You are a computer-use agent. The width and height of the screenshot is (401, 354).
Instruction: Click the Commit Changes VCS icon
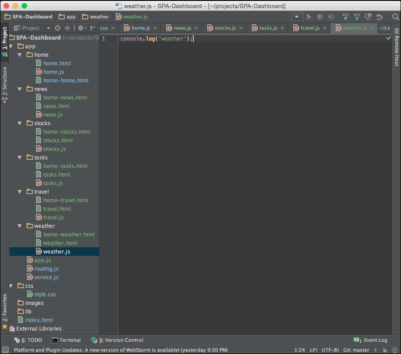coord(356,17)
